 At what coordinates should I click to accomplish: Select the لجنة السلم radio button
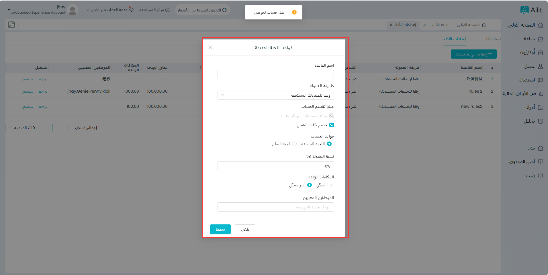pos(294,144)
